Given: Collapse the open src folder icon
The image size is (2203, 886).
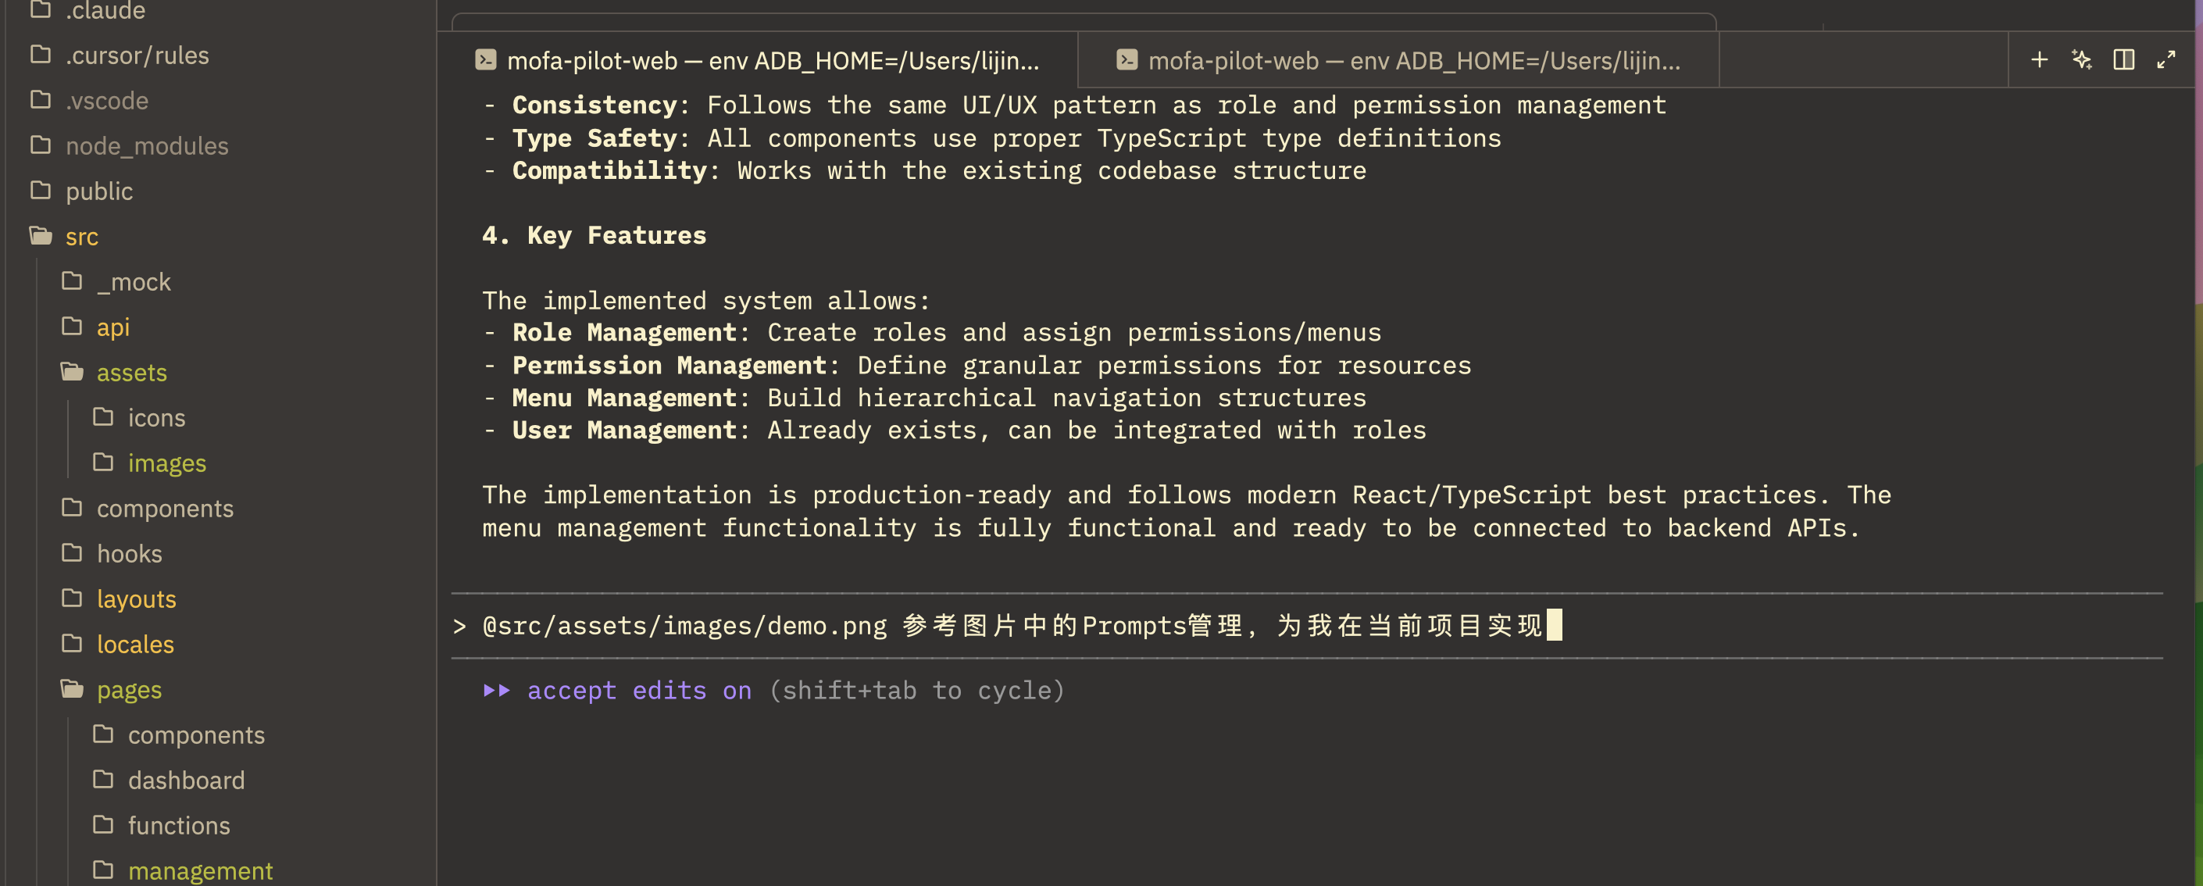Looking at the screenshot, I should (41, 236).
